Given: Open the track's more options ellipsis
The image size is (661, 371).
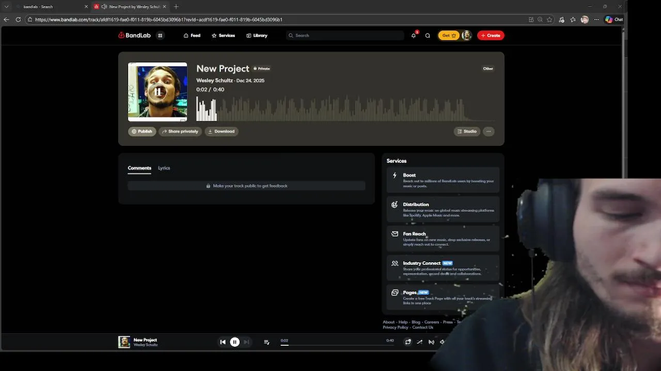Looking at the screenshot, I should [x=489, y=131].
